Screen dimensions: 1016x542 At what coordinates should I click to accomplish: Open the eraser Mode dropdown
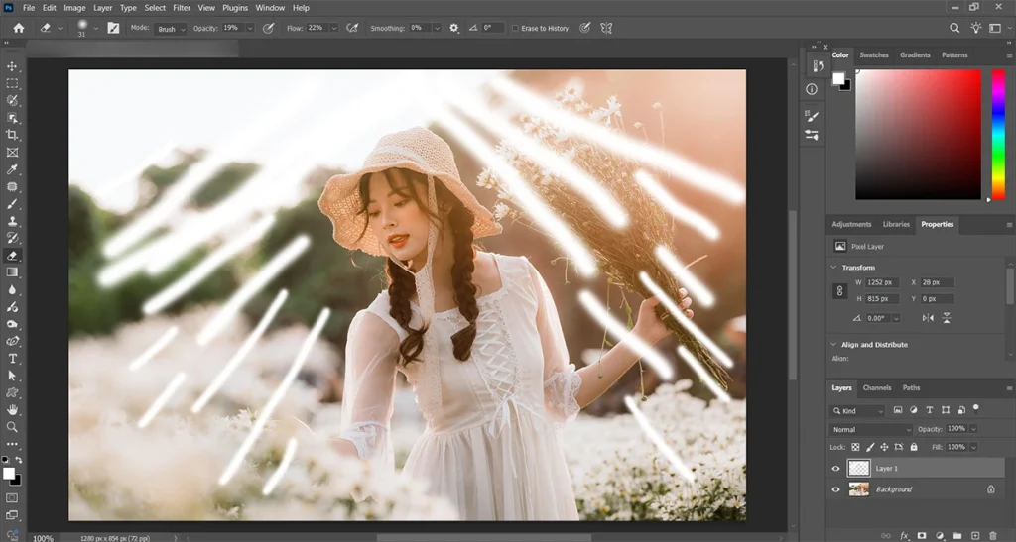coord(170,29)
